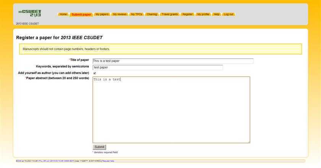Viewport: 321px width, 168px height.
Task: Click the footer date timestamp link
Action: coord(56,161)
